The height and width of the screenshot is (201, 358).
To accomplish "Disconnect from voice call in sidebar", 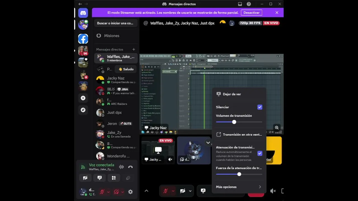I will [x=130, y=167].
